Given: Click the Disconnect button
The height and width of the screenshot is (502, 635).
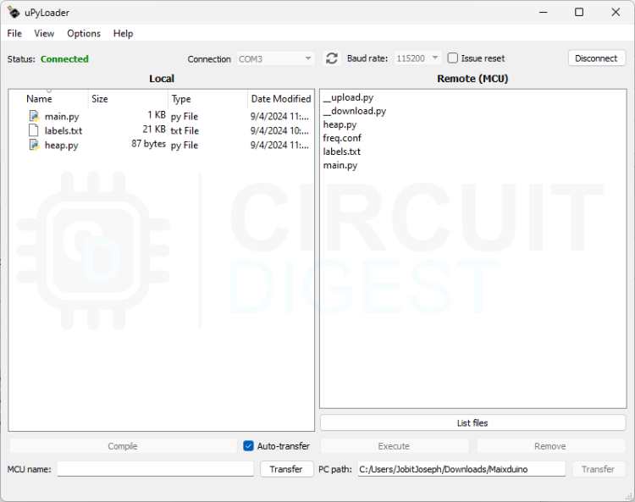Looking at the screenshot, I should coord(596,58).
